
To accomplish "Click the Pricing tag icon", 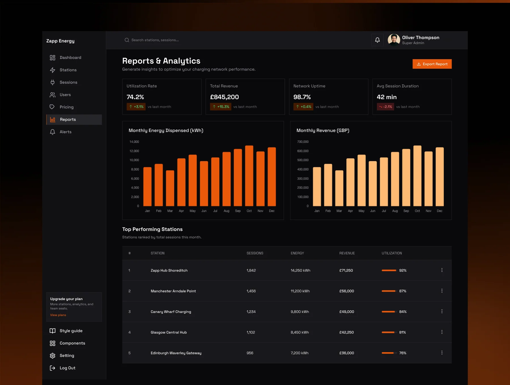I will click(x=52, y=107).
